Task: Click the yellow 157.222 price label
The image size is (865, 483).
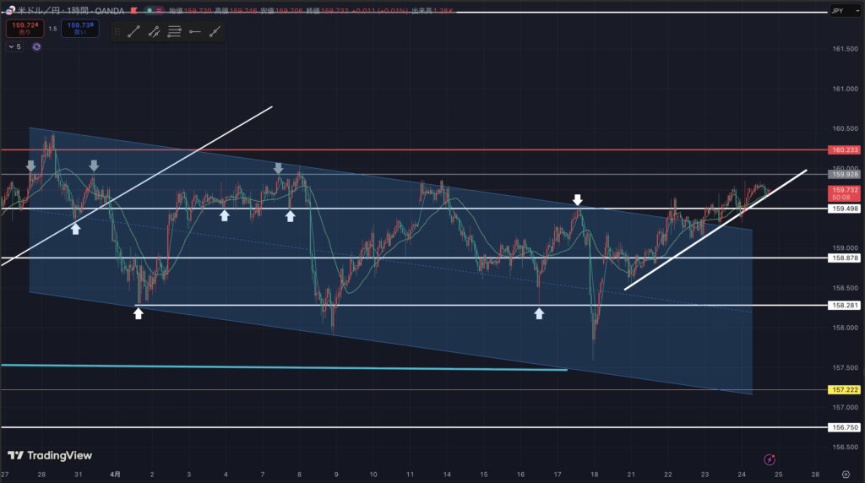Action: click(844, 390)
